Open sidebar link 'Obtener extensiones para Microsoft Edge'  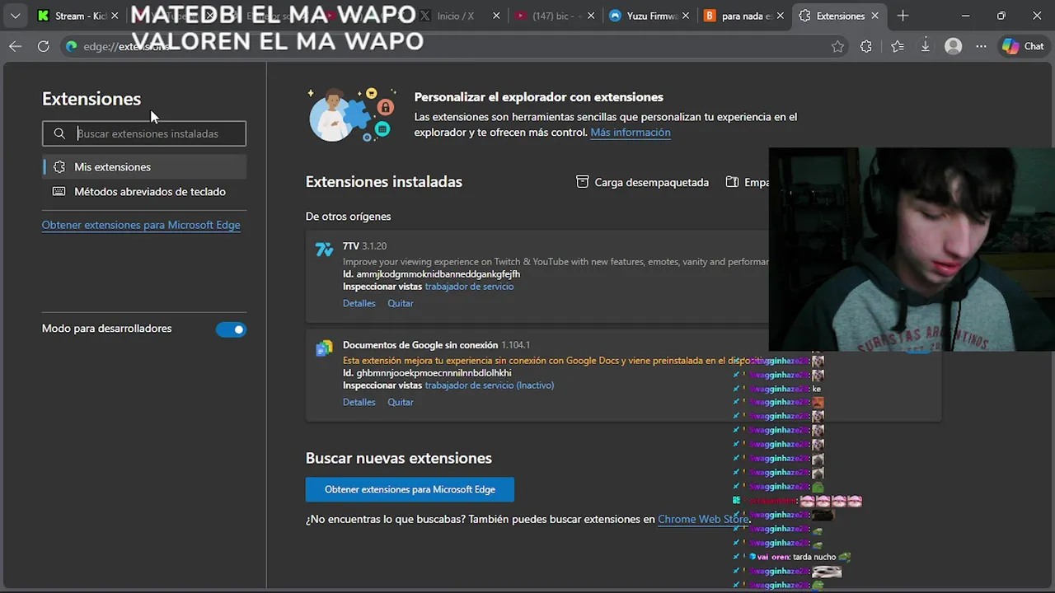click(x=141, y=225)
